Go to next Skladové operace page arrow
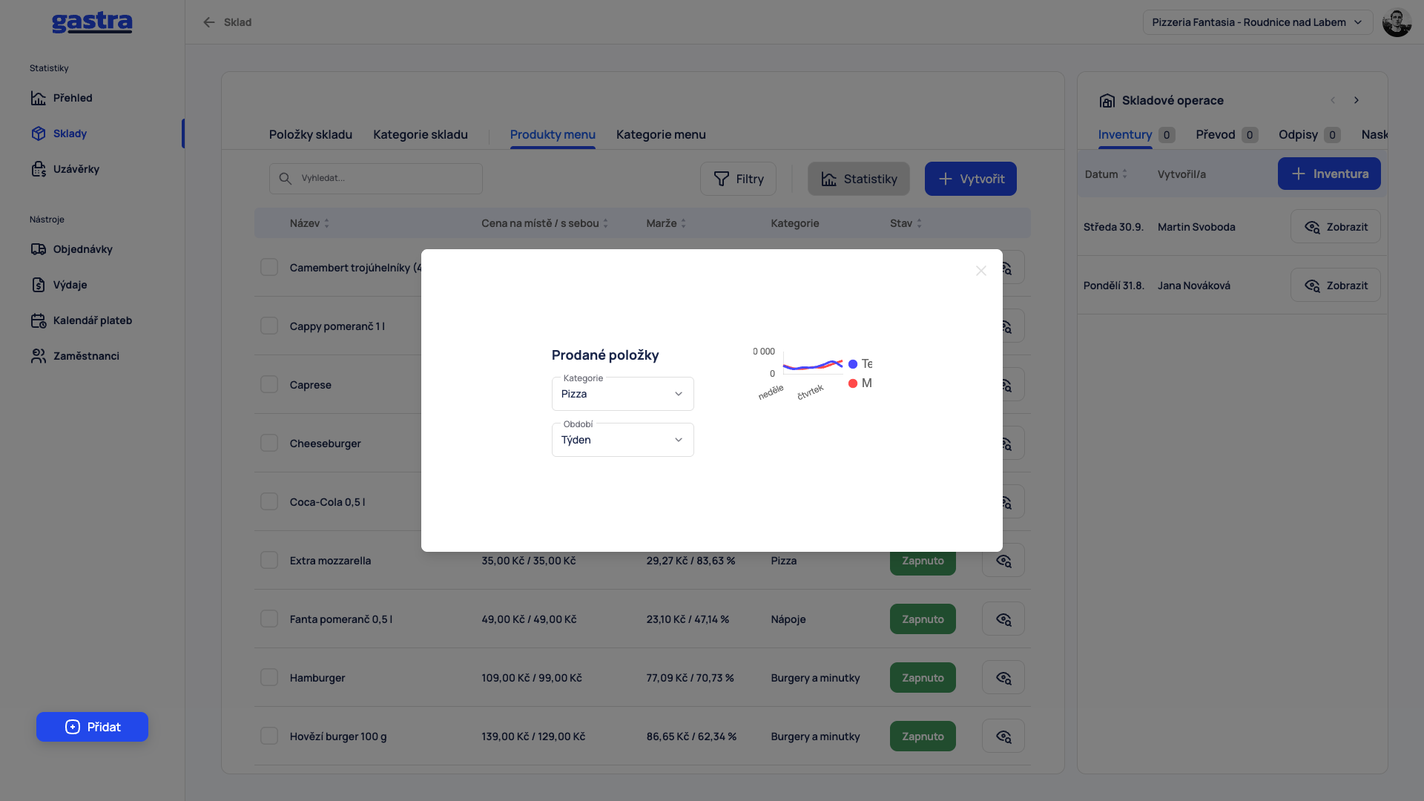The width and height of the screenshot is (1424, 801). tap(1357, 100)
